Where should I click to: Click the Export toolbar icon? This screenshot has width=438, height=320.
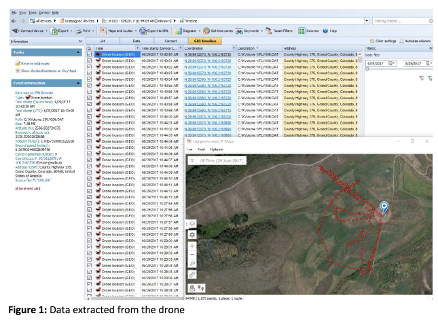(54, 31)
